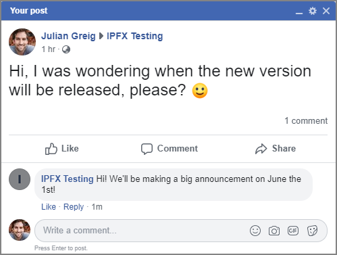Click the Comment button with speech bubble
Screen dimensions: 337x255
170,149
